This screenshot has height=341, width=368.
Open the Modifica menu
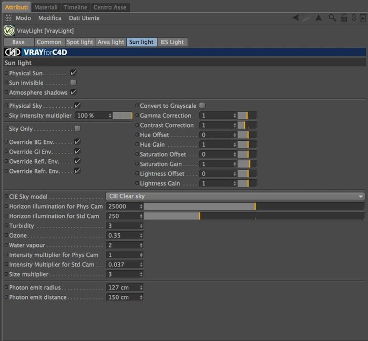(50, 18)
